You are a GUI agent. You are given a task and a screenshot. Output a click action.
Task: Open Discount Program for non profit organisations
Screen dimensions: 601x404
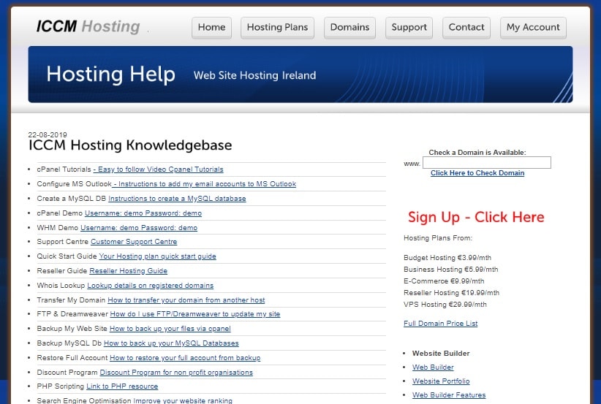[176, 372]
